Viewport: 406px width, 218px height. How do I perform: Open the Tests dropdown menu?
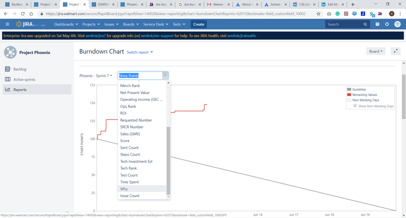[x=179, y=24]
